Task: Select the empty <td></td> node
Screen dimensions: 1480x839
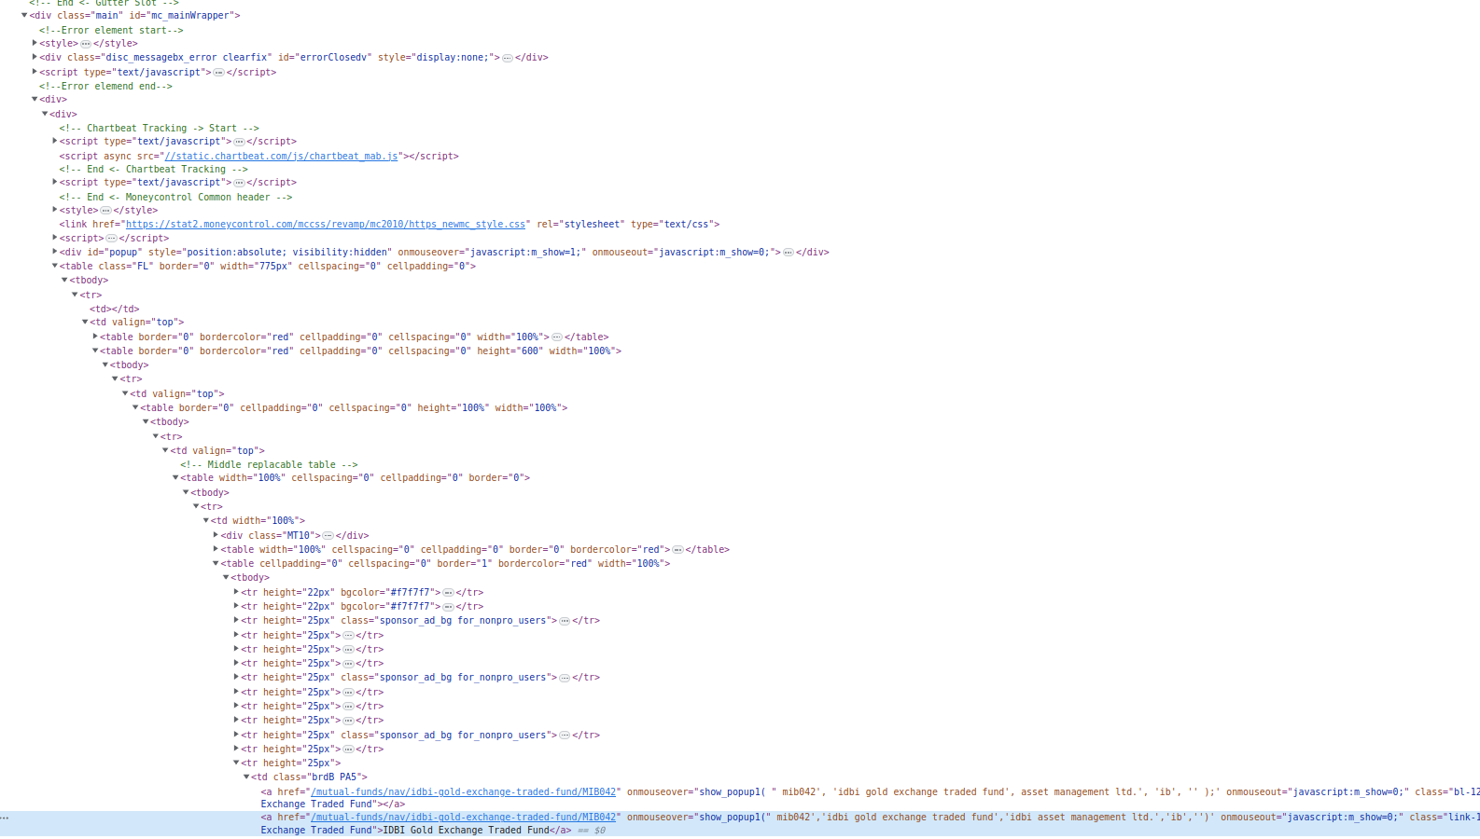Action: (x=115, y=309)
